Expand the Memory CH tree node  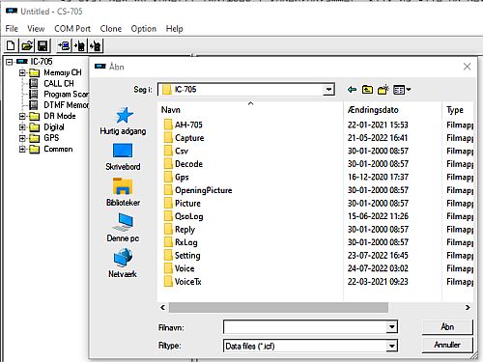pyautogui.click(x=22, y=72)
